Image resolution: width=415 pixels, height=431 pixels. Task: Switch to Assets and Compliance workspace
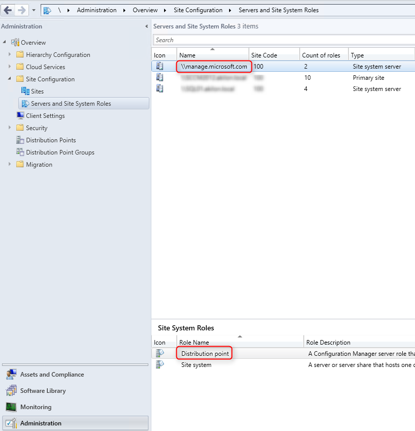[75, 375]
